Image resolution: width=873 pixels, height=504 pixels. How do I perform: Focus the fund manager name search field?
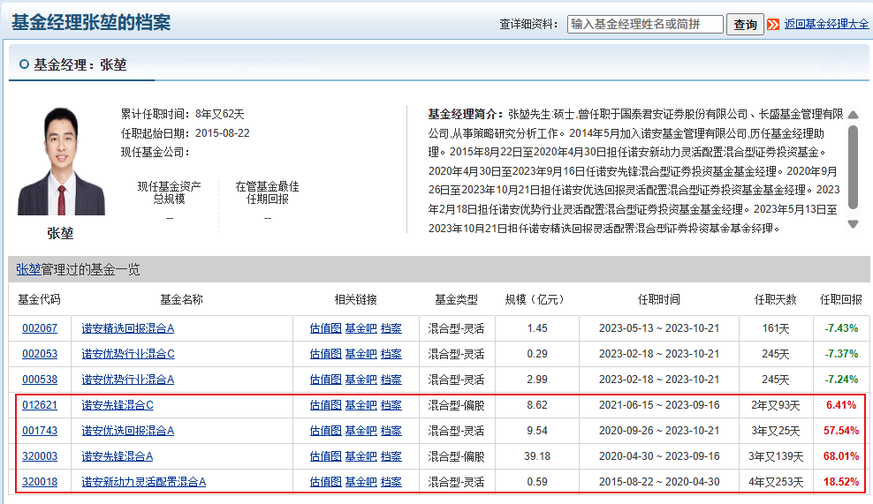click(645, 25)
